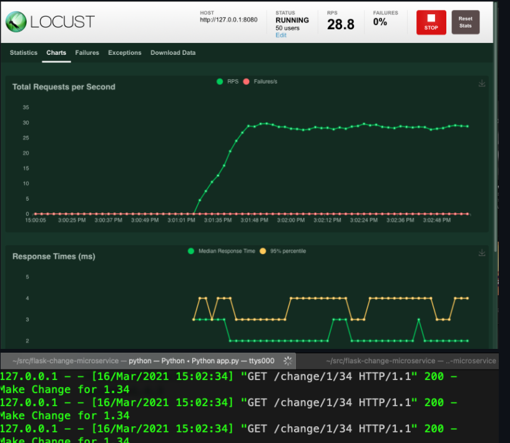This screenshot has height=443, width=510.
Task: Download the Total Requests per Second chart
Action: point(482,83)
